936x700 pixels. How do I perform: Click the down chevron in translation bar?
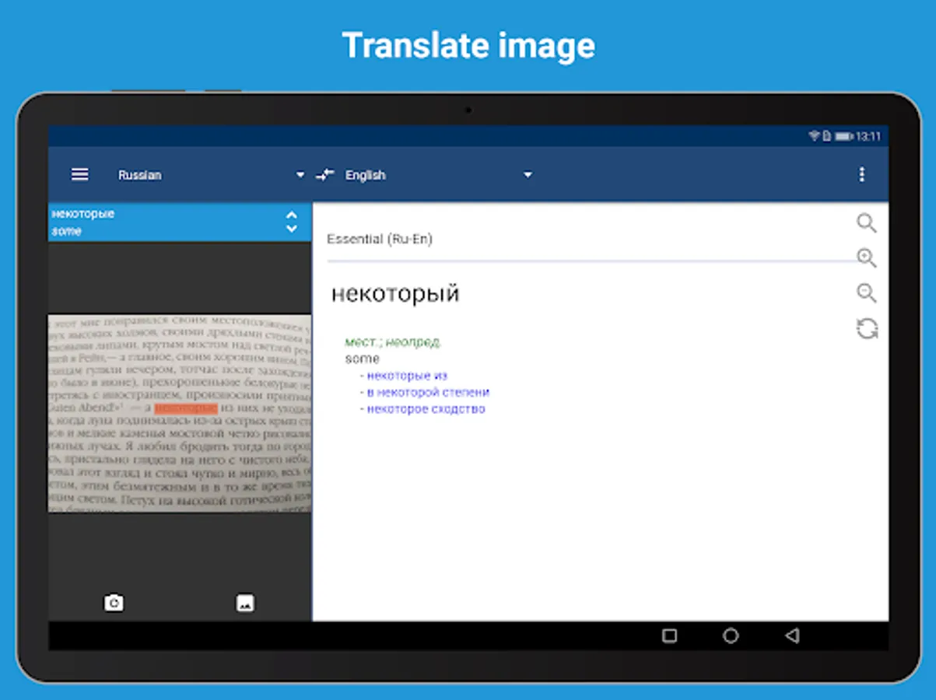(292, 229)
